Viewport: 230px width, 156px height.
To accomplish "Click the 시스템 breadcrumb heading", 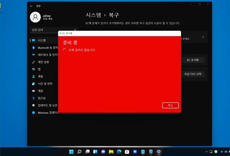I will [x=93, y=15].
